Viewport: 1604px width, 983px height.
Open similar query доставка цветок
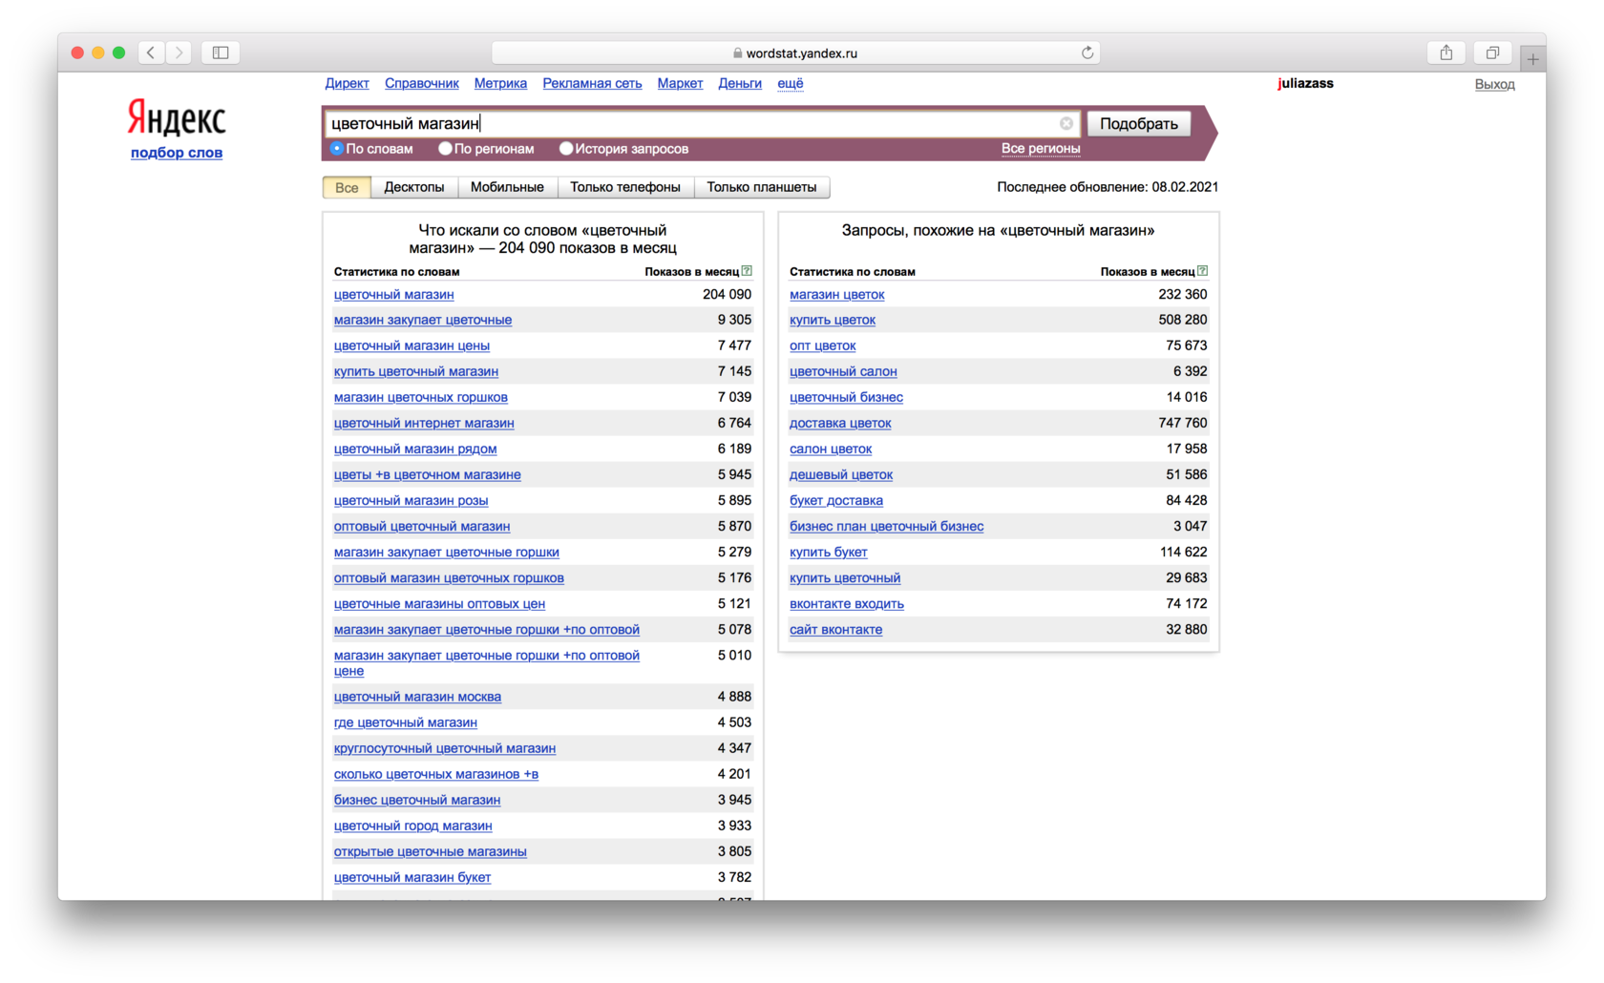point(840,423)
